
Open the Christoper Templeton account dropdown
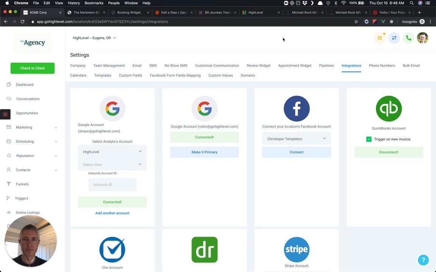click(x=296, y=139)
